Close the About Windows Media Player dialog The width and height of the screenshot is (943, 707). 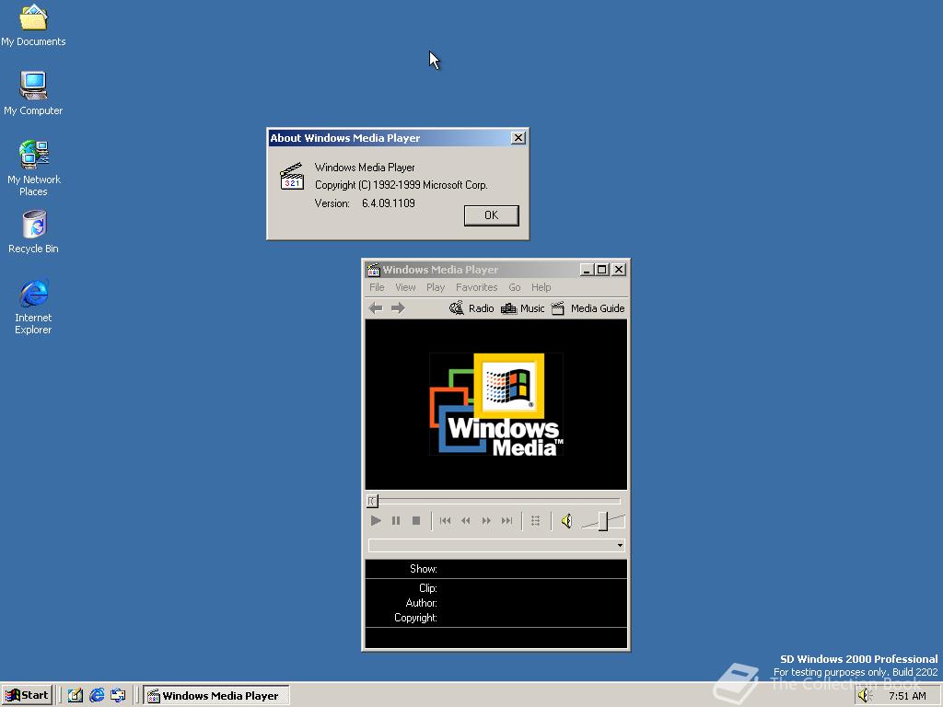(x=518, y=138)
